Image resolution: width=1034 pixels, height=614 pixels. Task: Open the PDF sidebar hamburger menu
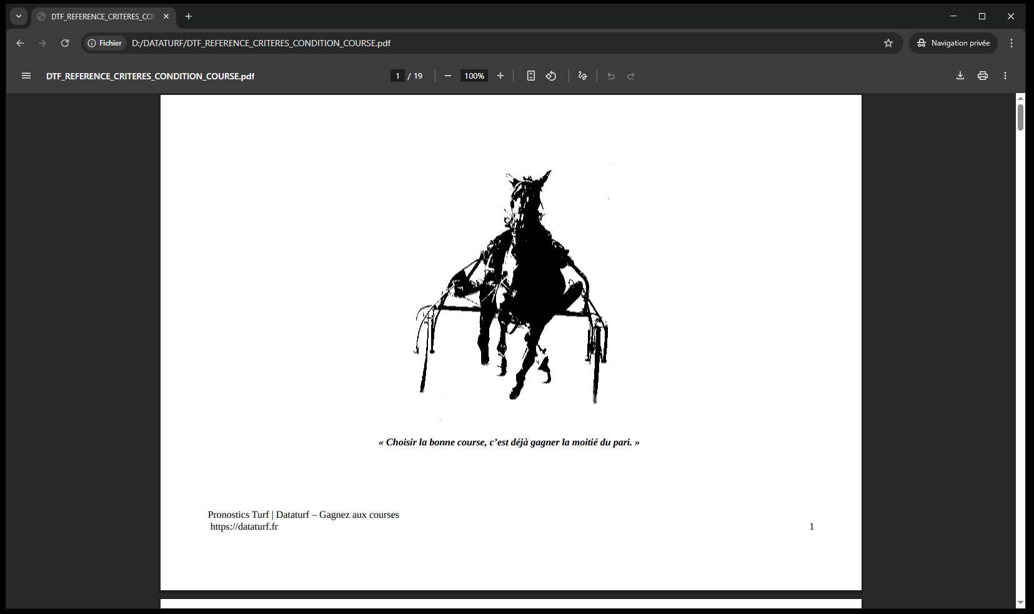pyautogui.click(x=26, y=76)
